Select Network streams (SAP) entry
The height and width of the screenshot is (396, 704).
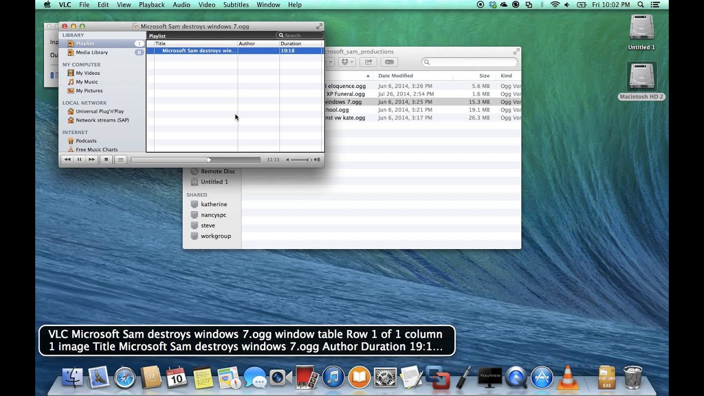pos(102,120)
